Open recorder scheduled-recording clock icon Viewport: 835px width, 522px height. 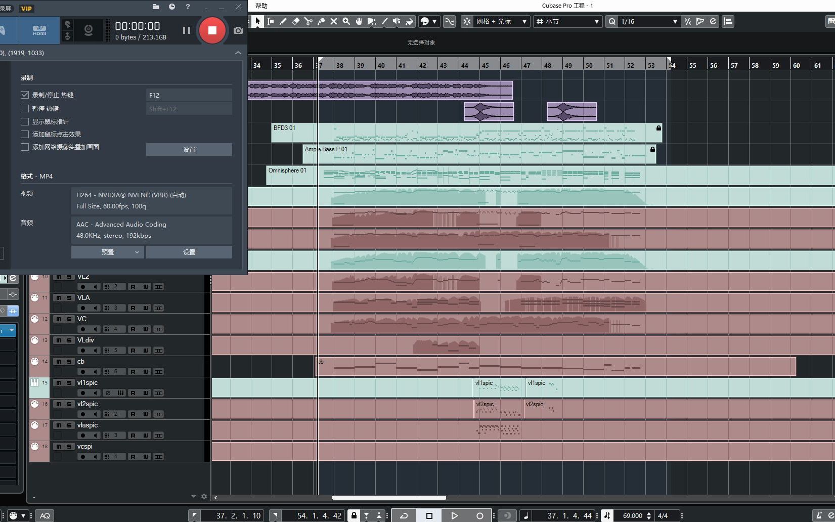[x=172, y=7]
